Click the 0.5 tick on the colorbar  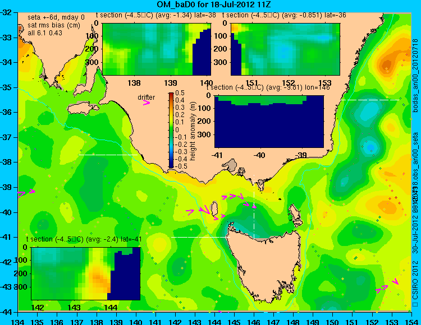180,93
